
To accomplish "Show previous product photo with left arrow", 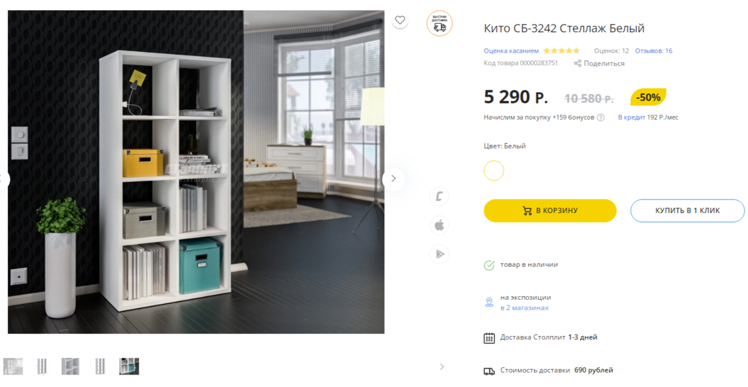I will click(x=2, y=179).
